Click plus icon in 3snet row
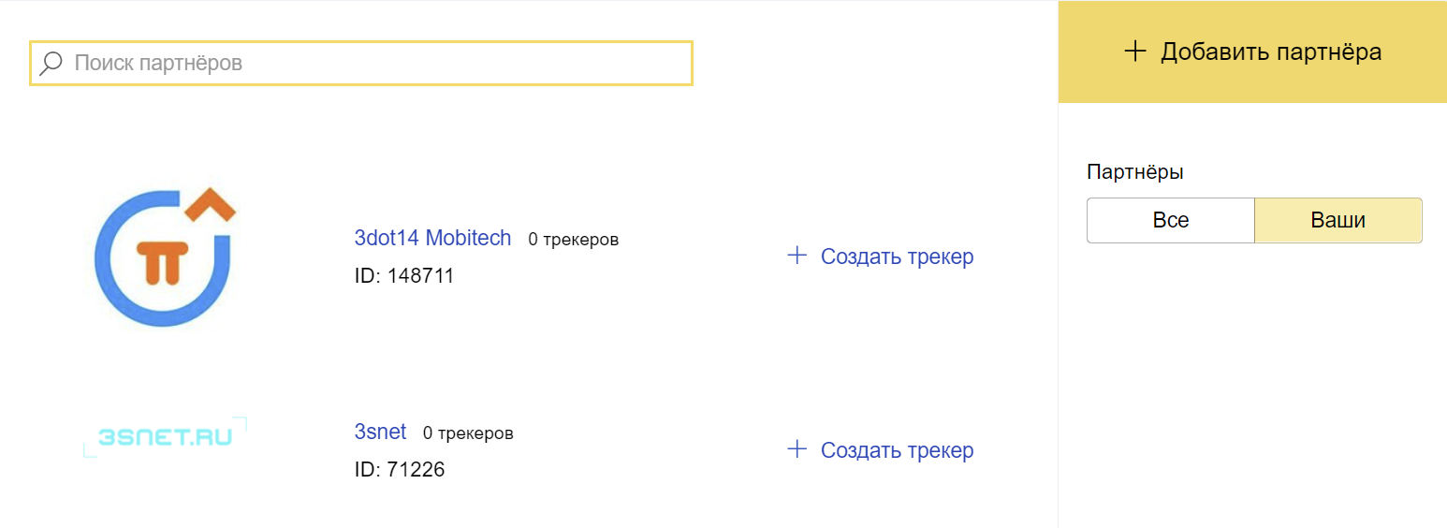The width and height of the screenshot is (1447, 528). coord(797,449)
